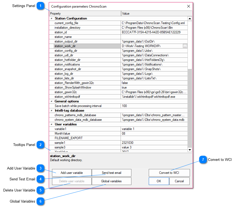Image resolution: width=236 pixels, height=208 pixels.
Task: Click the Global variables button
Action: click(111, 181)
